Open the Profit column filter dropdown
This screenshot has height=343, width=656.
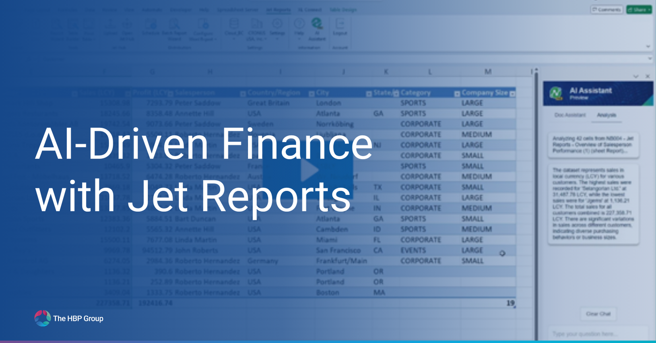(170, 94)
